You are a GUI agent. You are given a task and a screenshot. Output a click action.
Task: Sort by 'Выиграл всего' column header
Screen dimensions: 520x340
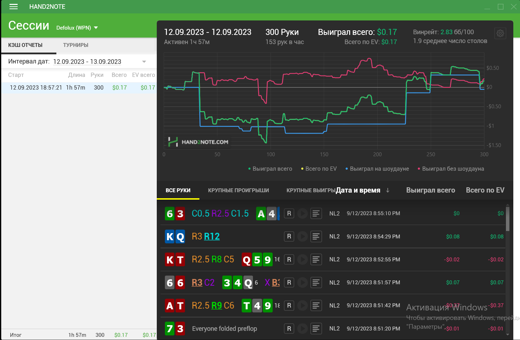pyautogui.click(x=431, y=190)
